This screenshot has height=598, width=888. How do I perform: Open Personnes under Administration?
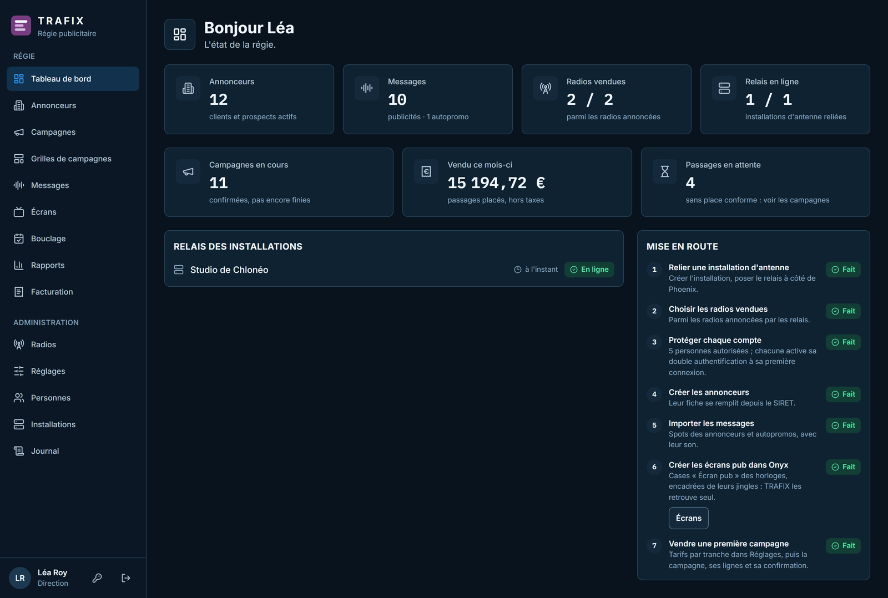(x=73, y=398)
